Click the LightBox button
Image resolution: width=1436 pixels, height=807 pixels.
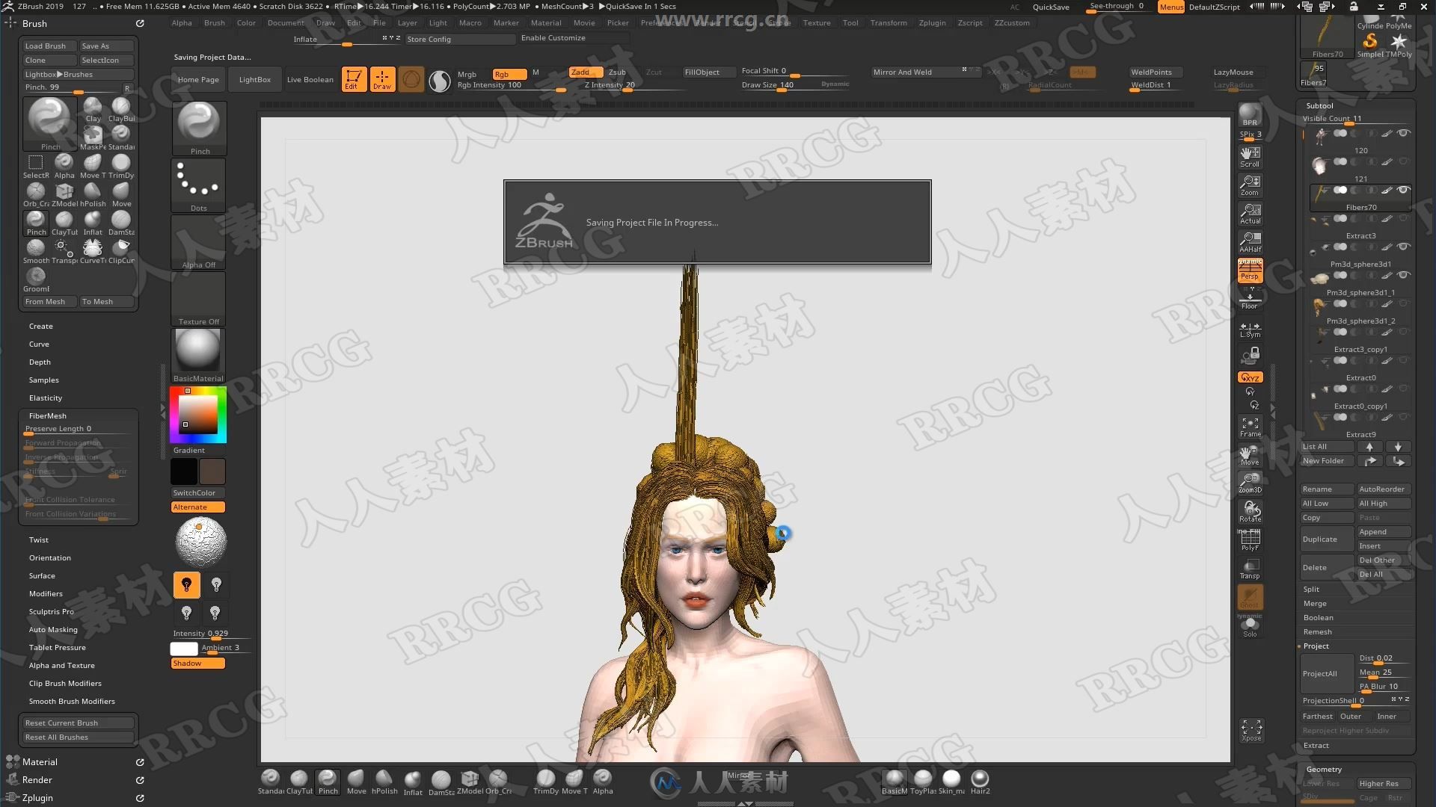pyautogui.click(x=254, y=79)
